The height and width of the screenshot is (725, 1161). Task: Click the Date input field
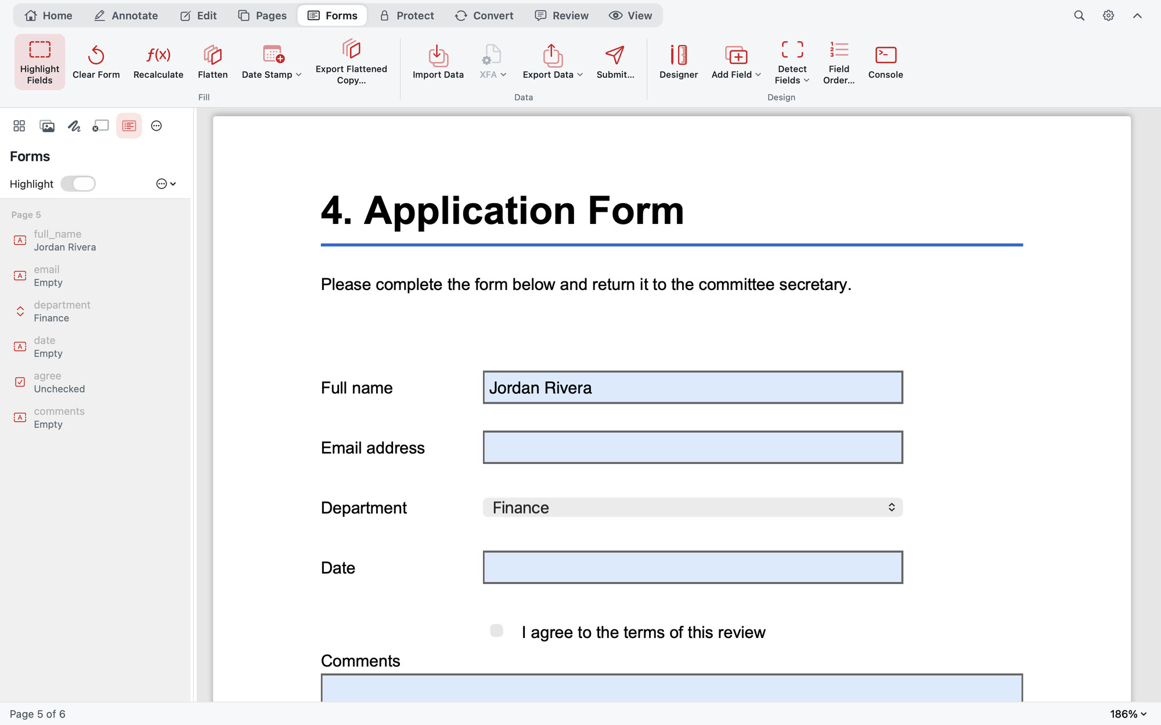click(693, 567)
